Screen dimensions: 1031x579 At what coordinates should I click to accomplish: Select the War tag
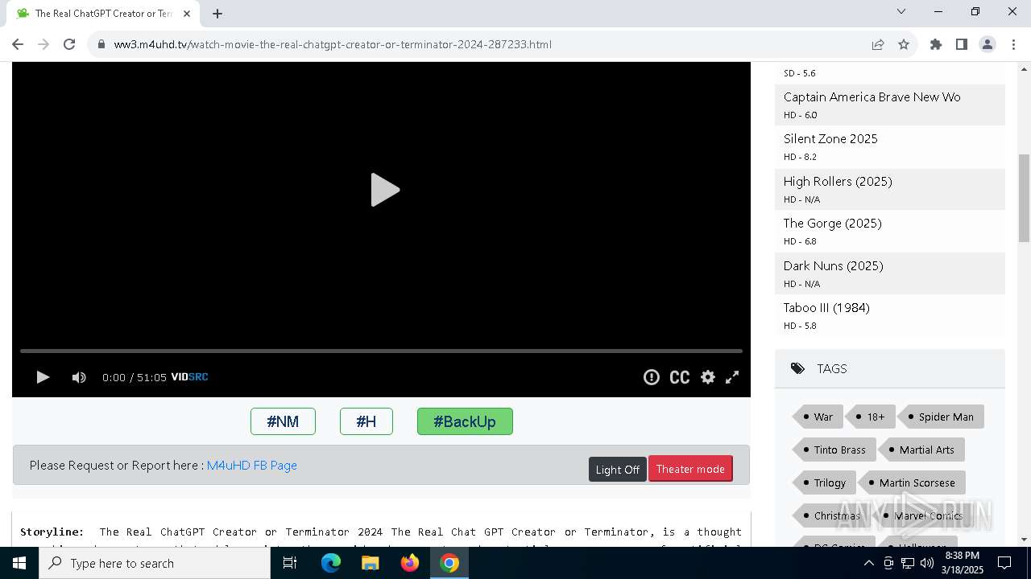817,417
